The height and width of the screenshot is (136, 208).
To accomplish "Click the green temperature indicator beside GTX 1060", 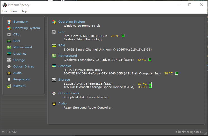I will (177, 73).
